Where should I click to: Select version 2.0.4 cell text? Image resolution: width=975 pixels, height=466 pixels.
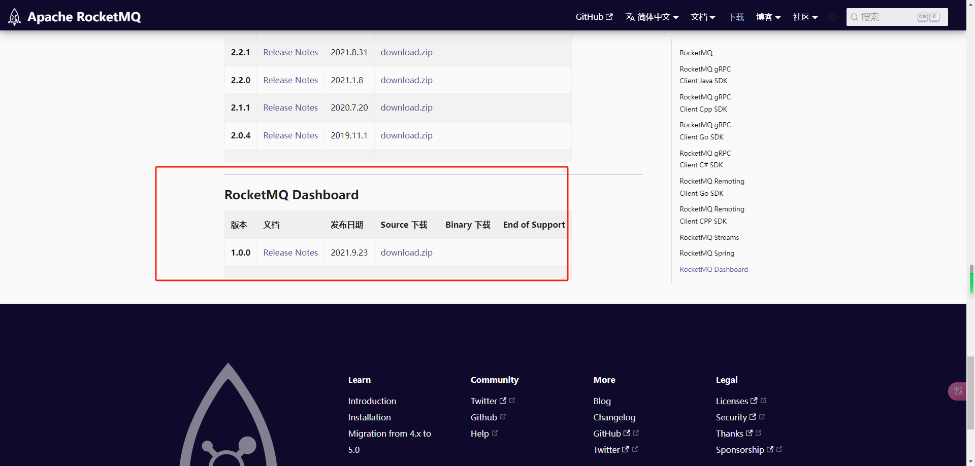[x=241, y=135]
